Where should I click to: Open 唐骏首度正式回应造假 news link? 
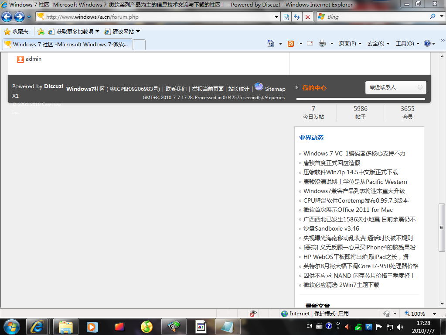pos(332,163)
